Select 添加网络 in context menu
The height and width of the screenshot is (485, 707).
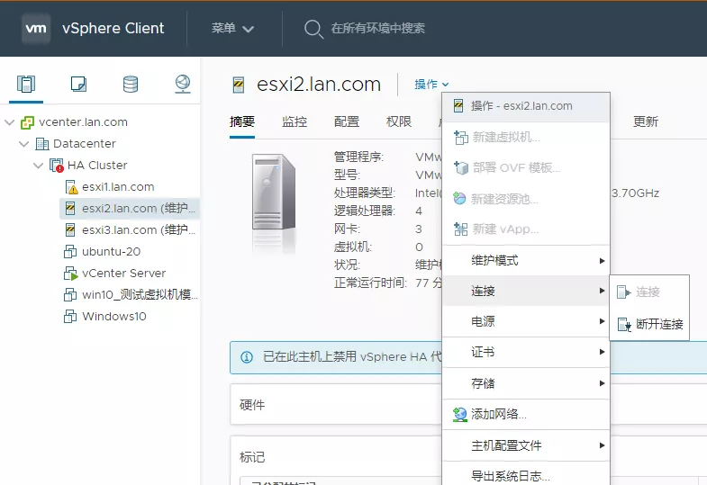pyautogui.click(x=498, y=415)
